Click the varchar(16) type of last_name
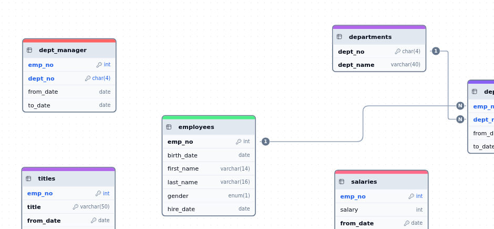The image size is (494, 229). pos(235,182)
